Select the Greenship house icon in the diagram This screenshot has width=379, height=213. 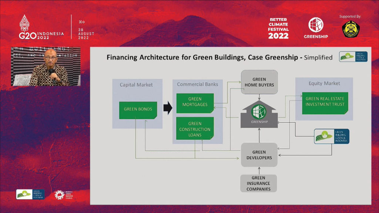[x=259, y=114]
